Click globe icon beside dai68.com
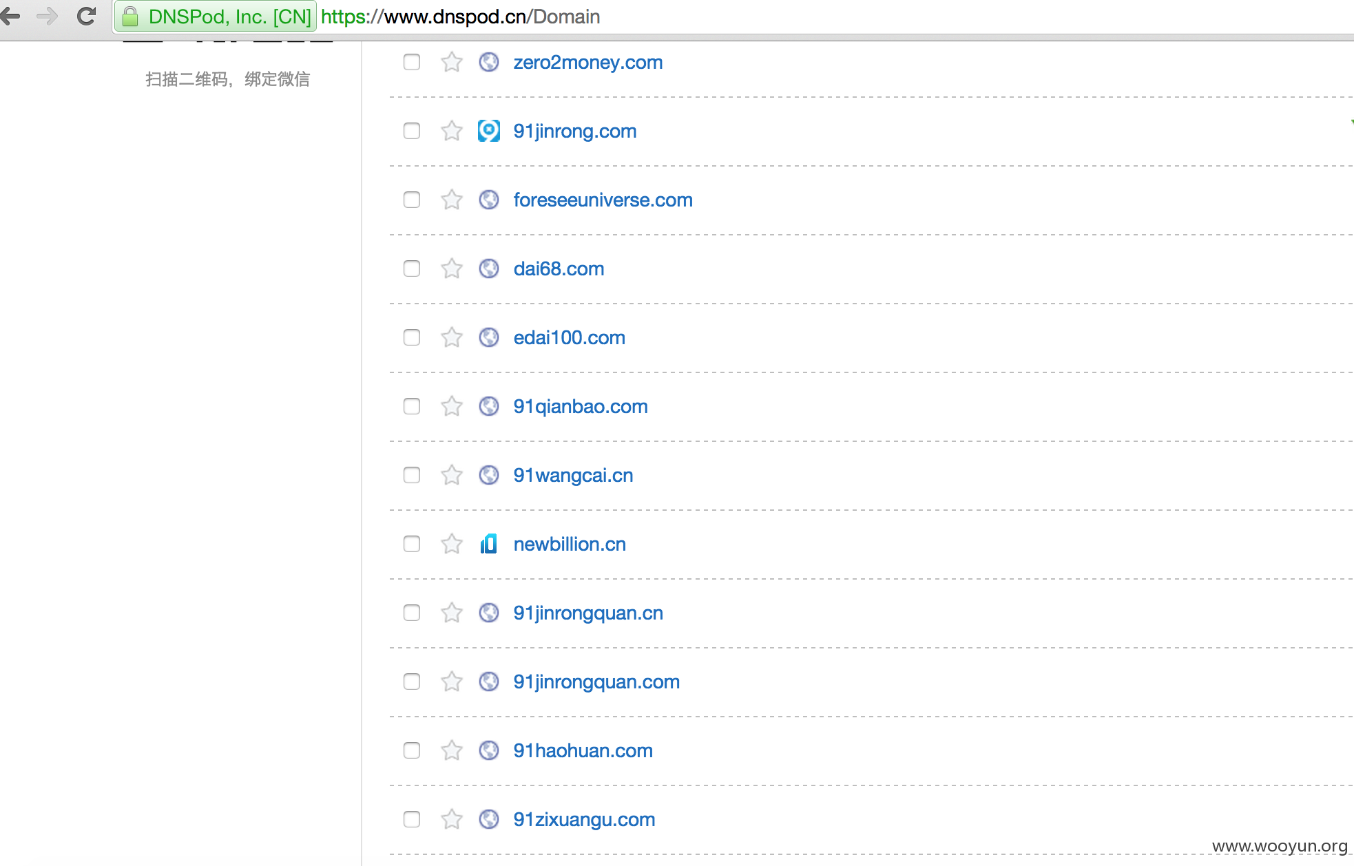The width and height of the screenshot is (1354, 866). click(489, 268)
